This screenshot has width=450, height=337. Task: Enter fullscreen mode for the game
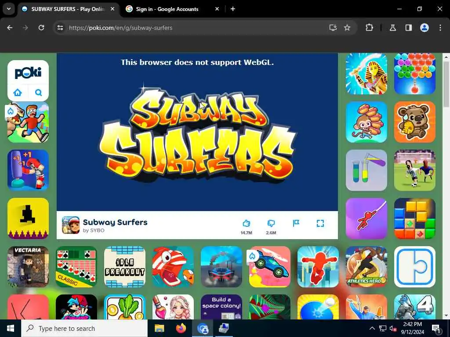click(x=320, y=223)
